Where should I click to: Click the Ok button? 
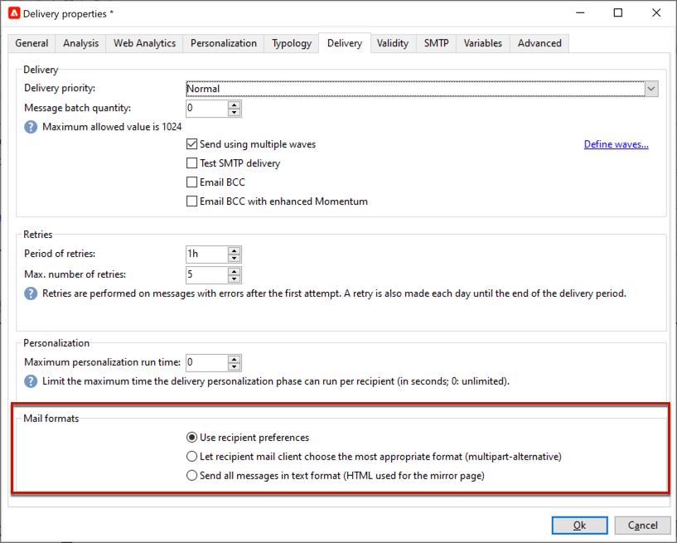[578, 525]
